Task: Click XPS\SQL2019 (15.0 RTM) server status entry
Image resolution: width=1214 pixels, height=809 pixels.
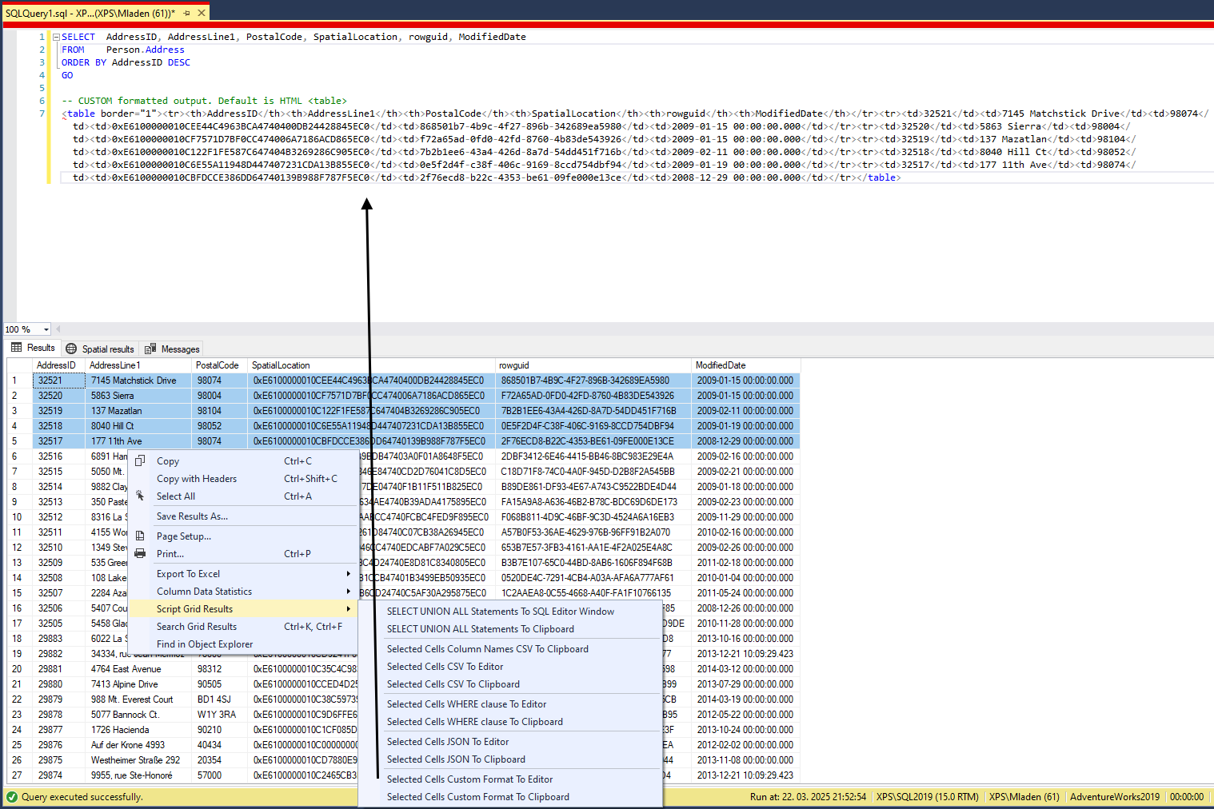Action: 927,797
